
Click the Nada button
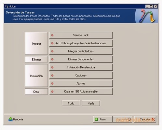point(91,103)
